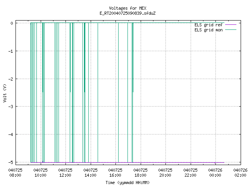Click the 'Time (yymmdd HH:MM)' x-axis label

(x=127, y=183)
